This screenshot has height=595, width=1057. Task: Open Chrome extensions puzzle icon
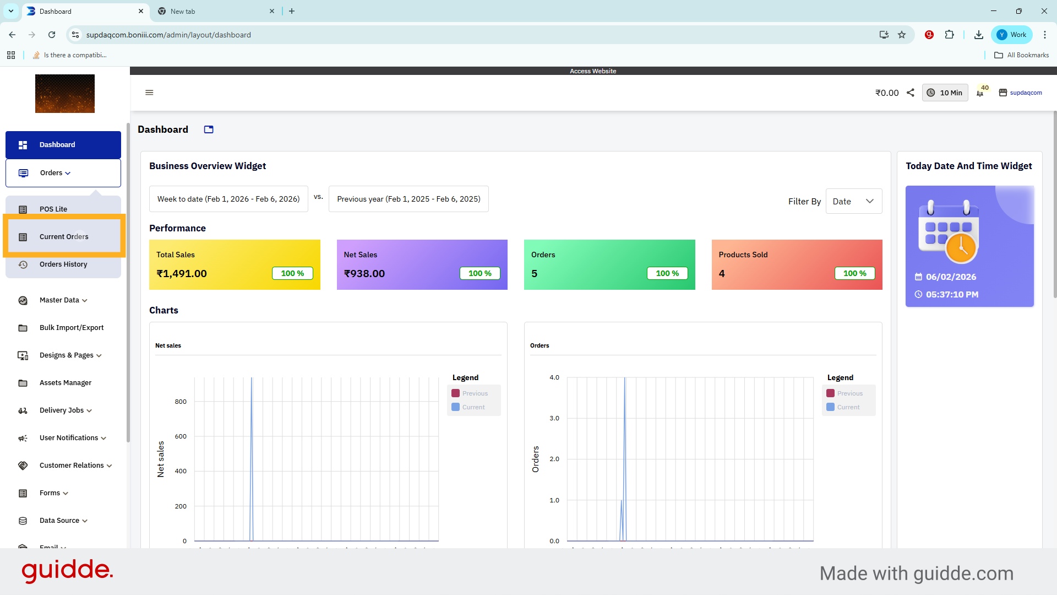pyautogui.click(x=949, y=35)
